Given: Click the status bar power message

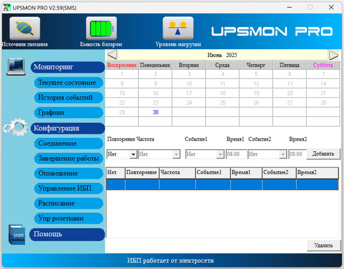Looking at the screenshot, I should (x=171, y=261).
